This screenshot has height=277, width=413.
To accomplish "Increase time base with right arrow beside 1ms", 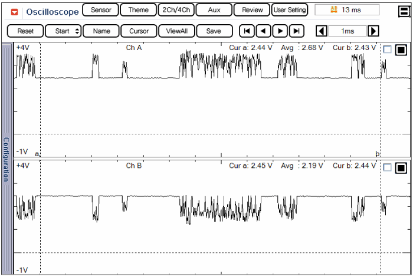I will tap(373, 31).
